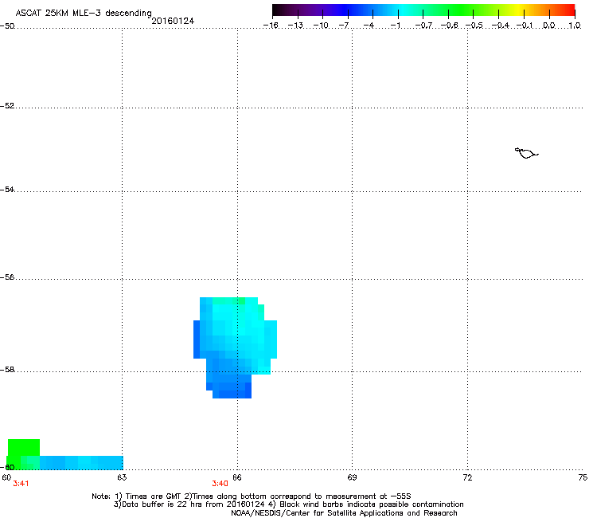
Task: Click the date label '20160124' in the title
Action: pyautogui.click(x=173, y=21)
